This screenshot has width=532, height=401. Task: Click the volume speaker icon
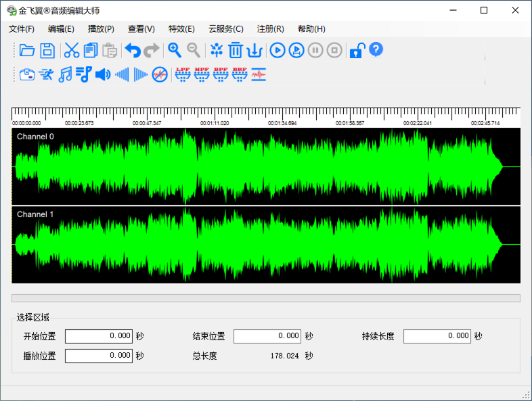(103, 74)
